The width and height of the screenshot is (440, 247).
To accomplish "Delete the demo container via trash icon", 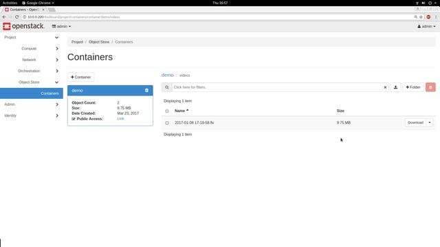I will pyautogui.click(x=146, y=90).
